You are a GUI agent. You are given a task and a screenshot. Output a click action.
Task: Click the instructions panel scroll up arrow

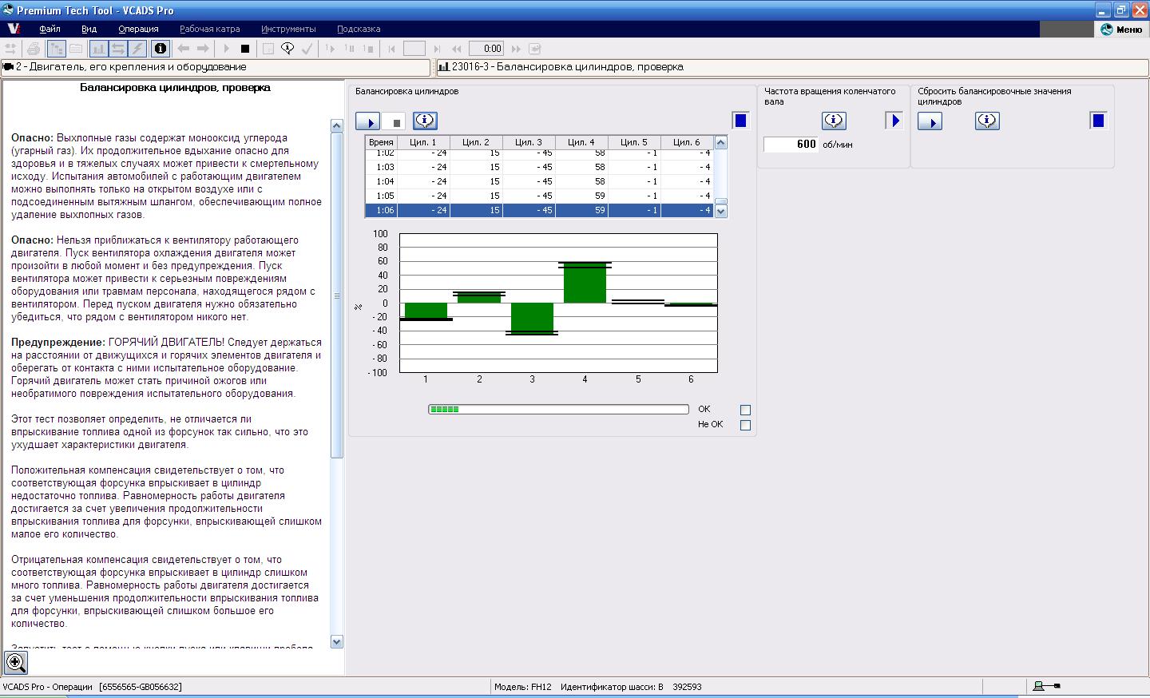(x=336, y=125)
